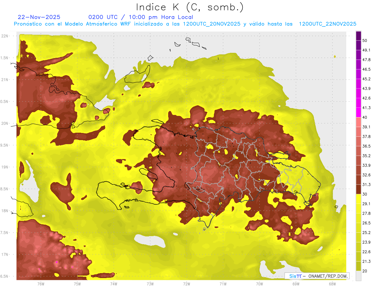Pick the gray swatch below the 20 label
Screen dimensions: 373x288
pos(358,276)
